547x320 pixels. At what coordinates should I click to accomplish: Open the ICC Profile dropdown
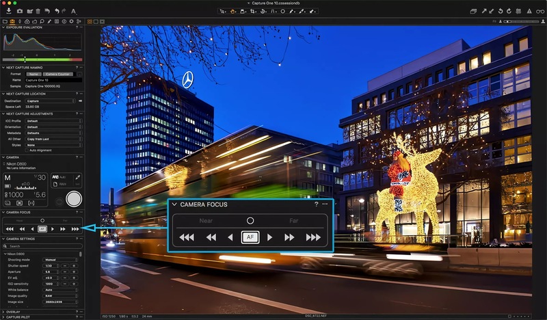pos(54,121)
